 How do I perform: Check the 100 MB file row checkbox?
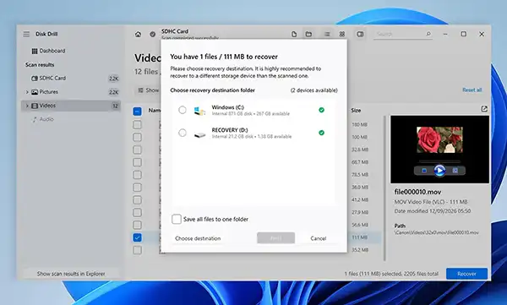pos(137,137)
